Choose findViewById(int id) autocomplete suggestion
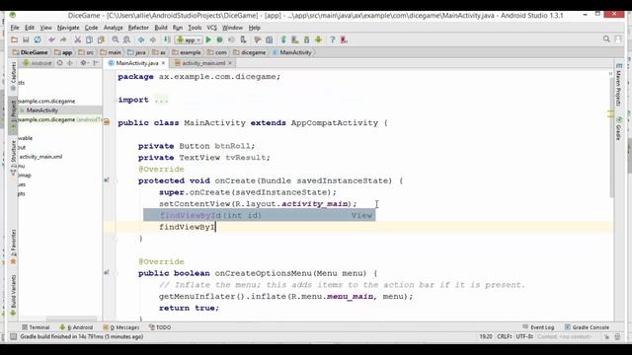Screen dimensions: 632x355 point(259,215)
